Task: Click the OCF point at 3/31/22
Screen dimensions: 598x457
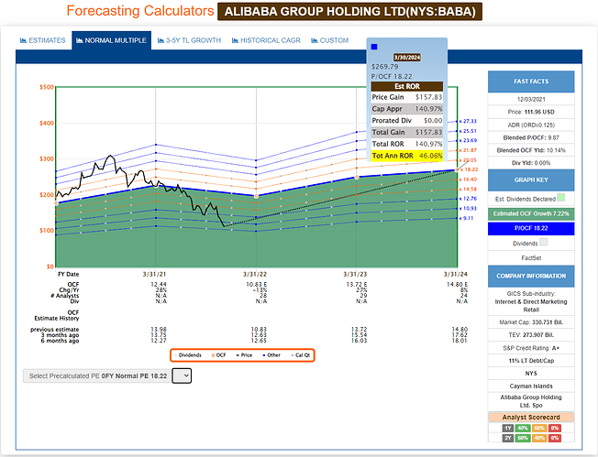Action: pos(256,196)
